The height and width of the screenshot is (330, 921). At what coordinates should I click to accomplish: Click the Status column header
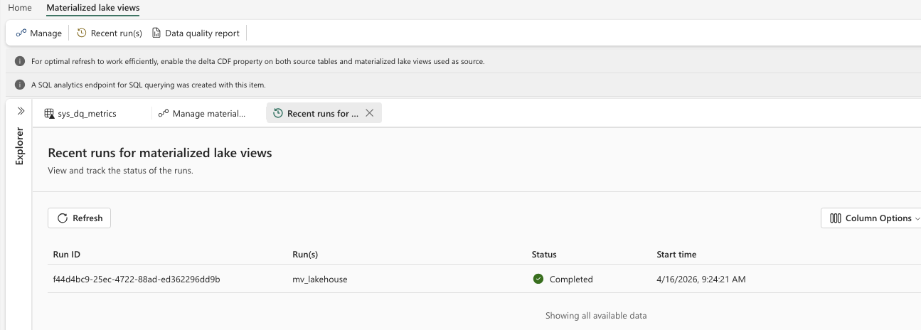click(544, 255)
